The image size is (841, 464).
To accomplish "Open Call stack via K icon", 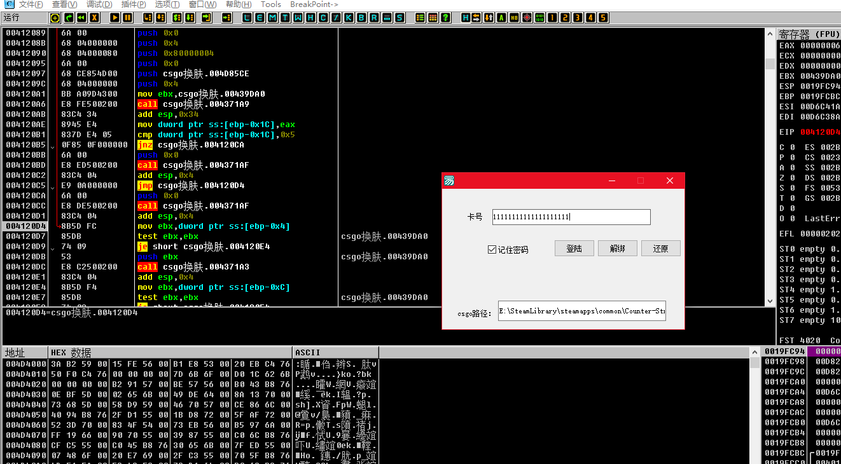I will tap(348, 18).
